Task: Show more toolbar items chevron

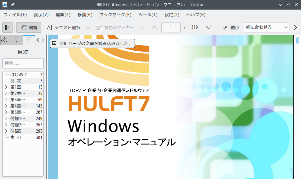Action: point(295,27)
